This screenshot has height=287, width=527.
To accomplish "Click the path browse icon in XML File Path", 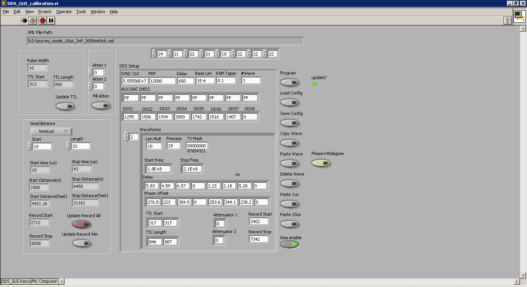I will tap(29, 41).
